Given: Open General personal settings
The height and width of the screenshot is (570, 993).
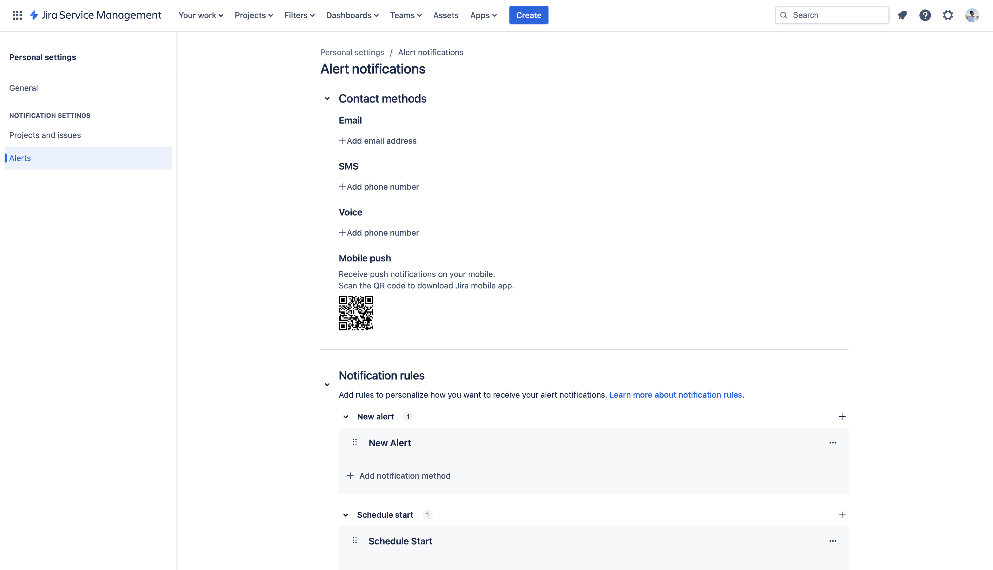Looking at the screenshot, I should click(24, 88).
